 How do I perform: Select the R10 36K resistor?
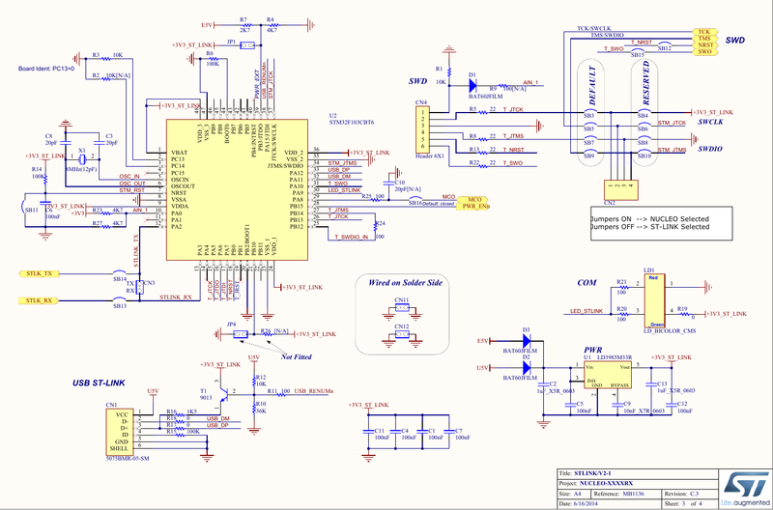pyautogui.click(x=254, y=407)
